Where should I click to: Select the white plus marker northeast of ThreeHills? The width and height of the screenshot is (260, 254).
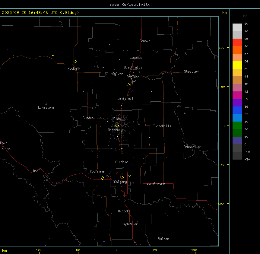pos(185,113)
